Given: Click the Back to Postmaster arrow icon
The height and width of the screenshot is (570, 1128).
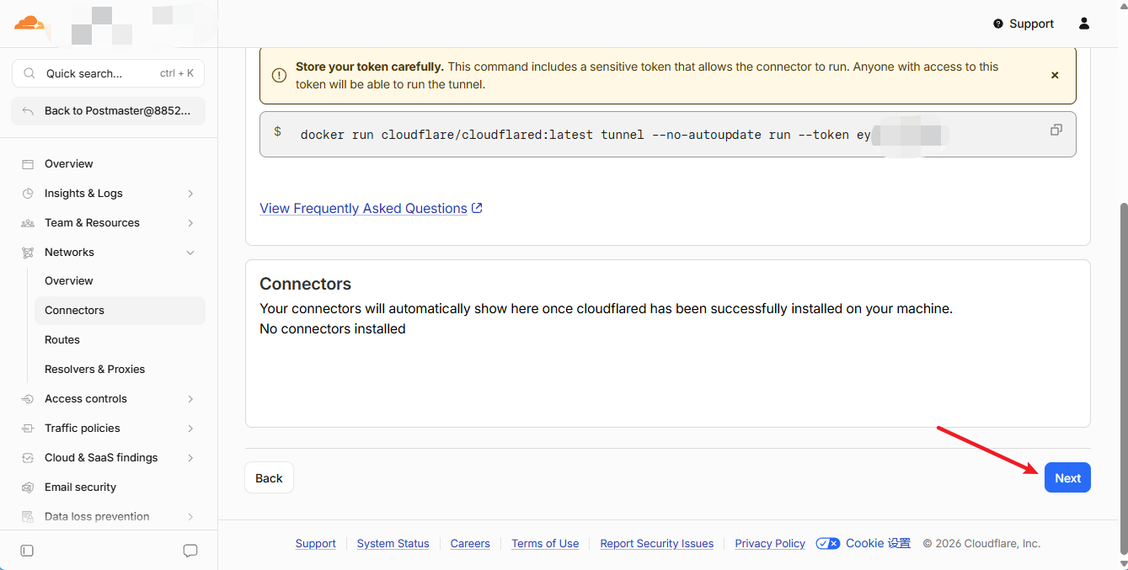Looking at the screenshot, I should tap(28, 110).
